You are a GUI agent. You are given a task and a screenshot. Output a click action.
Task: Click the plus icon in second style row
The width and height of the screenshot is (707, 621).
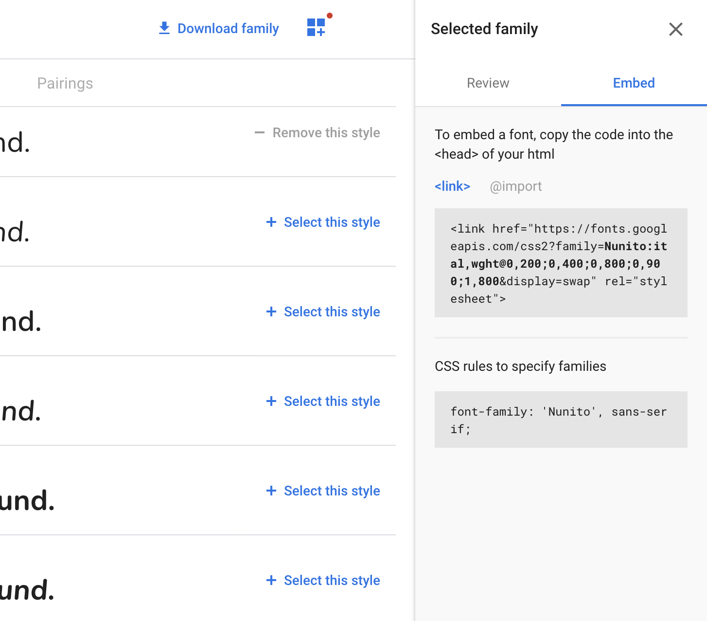tap(271, 222)
